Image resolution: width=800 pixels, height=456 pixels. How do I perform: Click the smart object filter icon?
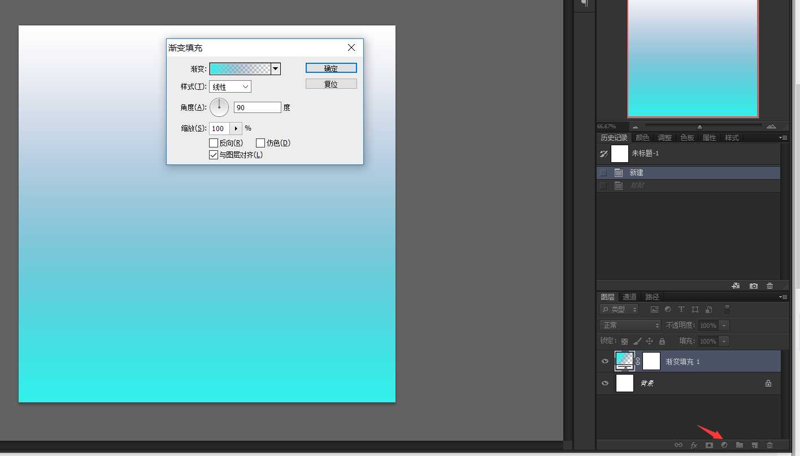[x=709, y=309]
